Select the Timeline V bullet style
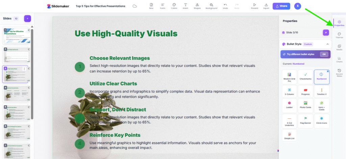Screen dimensions: 346x159 pyautogui.click(x=322, y=91)
